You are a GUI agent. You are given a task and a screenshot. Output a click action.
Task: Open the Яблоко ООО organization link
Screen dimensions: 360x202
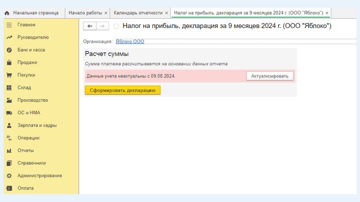coord(130,41)
